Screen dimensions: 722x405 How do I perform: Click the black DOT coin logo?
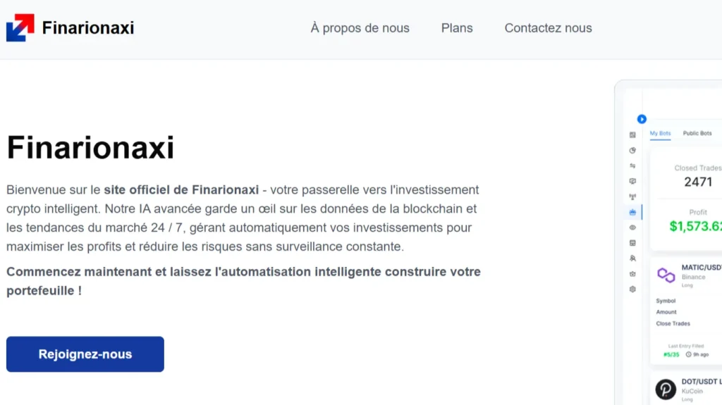click(x=666, y=389)
